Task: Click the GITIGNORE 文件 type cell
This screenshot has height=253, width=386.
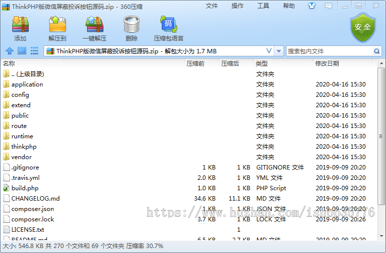Action: (x=280, y=167)
